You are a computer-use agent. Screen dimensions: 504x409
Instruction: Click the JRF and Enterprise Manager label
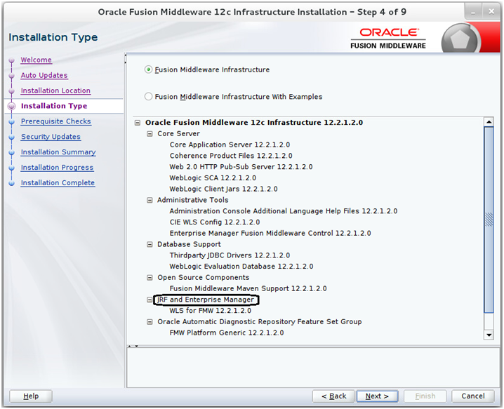(206, 300)
